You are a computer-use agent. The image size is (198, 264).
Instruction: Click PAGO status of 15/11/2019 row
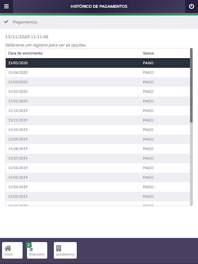pyautogui.click(x=148, y=120)
